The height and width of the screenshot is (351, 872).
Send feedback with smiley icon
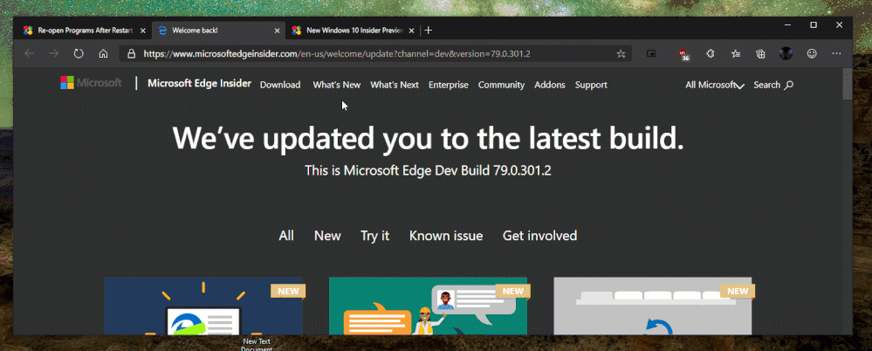[812, 53]
